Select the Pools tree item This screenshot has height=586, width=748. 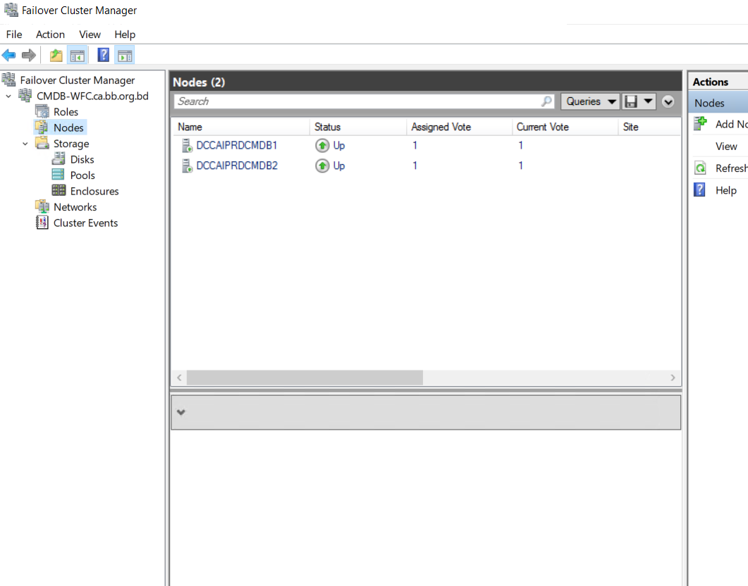[x=82, y=175]
